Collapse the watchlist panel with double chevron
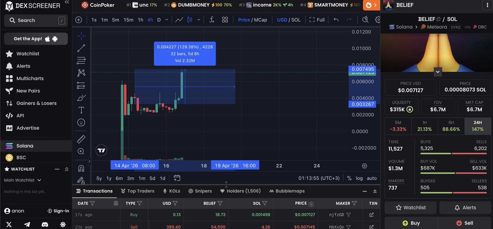The width and height of the screenshot is (493, 229). coord(67,169)
